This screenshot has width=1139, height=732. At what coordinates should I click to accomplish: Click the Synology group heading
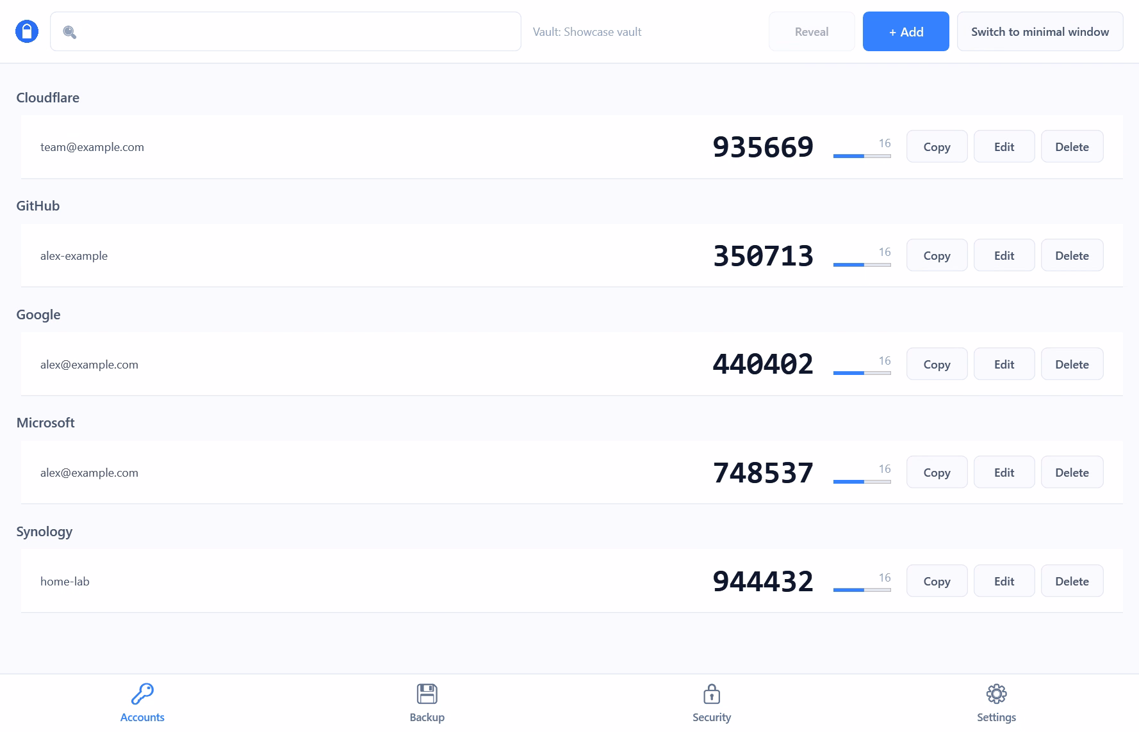point(44,532)
